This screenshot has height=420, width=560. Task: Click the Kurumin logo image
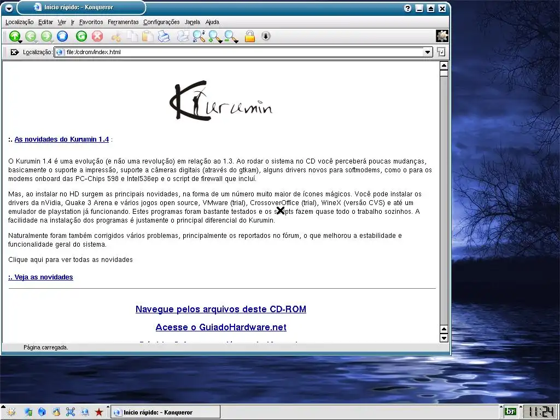[x=221, y=101]
